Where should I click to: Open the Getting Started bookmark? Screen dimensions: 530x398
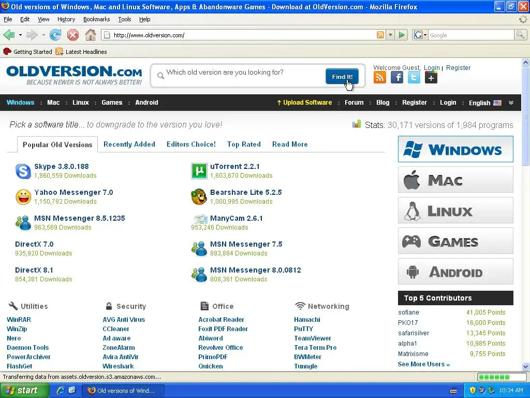click(27, 52)
